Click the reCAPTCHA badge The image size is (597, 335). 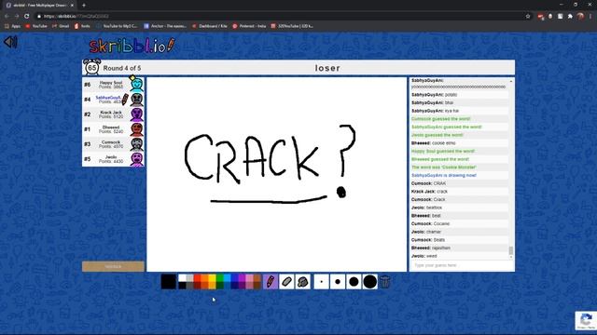[x=586, y=320]
